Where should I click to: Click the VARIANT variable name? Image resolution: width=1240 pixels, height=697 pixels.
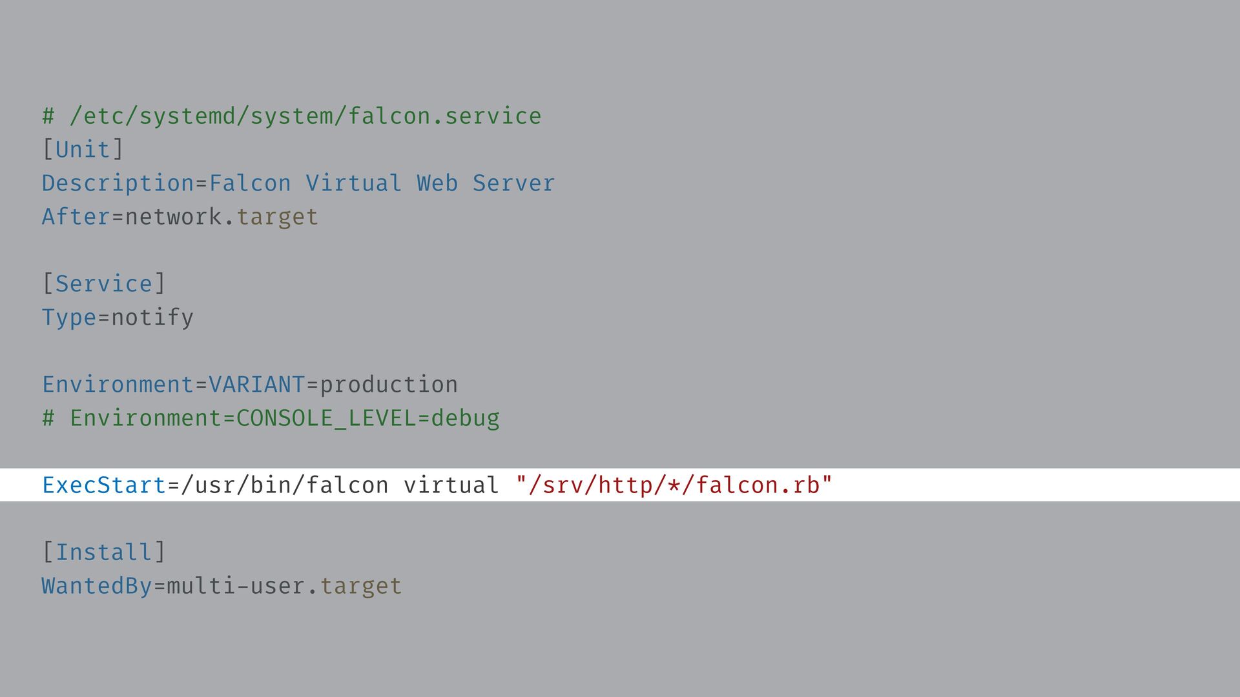point(256,385)
